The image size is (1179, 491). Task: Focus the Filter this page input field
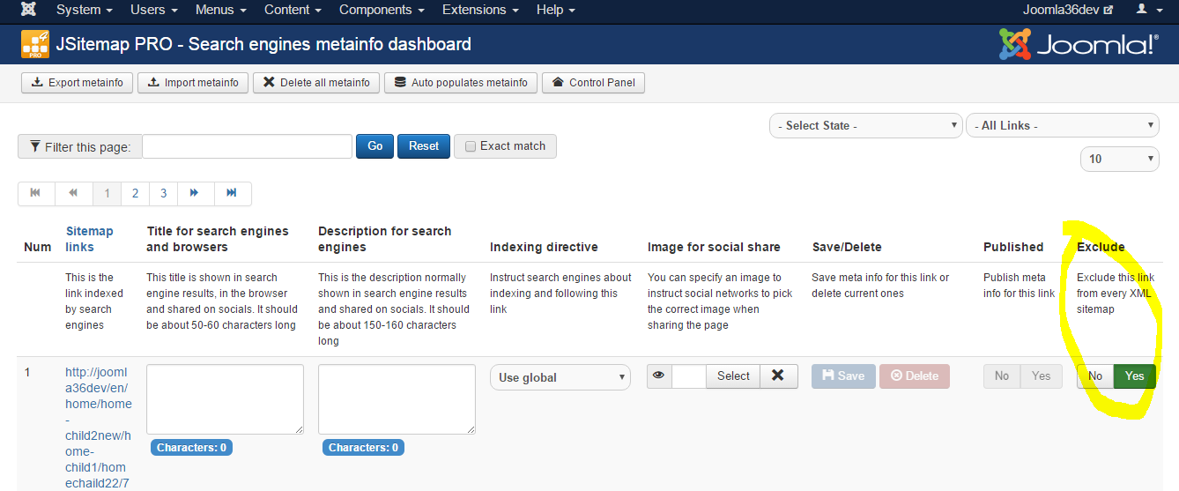[247, 146]
